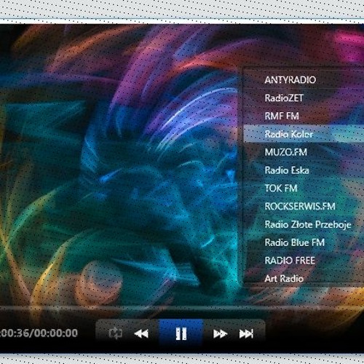Toggle the repeat icon
This screenshot has width=364, height=364.
pyautogui.click(x=115, y=333)
